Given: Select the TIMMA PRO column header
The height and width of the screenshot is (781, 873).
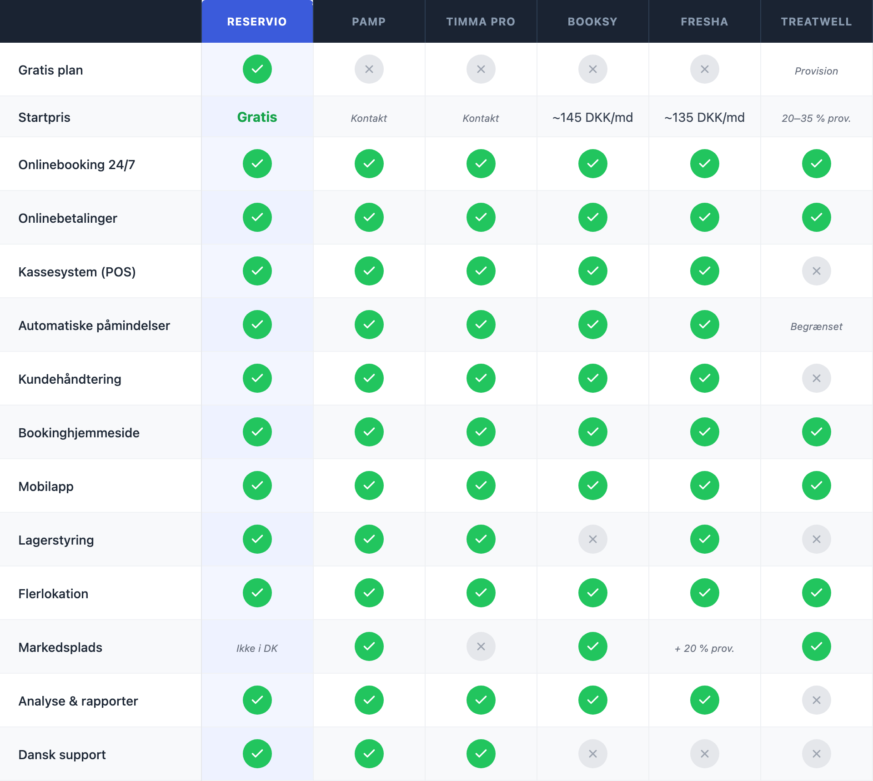Looking at the screenshot, I should click(481, 21).
